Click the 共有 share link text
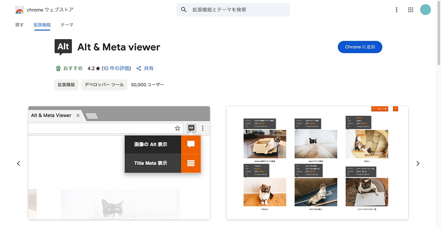Screen dimensions: 441x229 tap(149, 68)
